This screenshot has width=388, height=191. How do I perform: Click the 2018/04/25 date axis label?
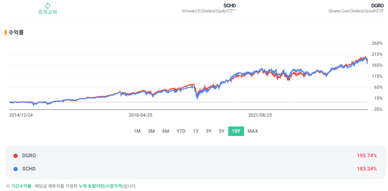click(x=141, y=115)
